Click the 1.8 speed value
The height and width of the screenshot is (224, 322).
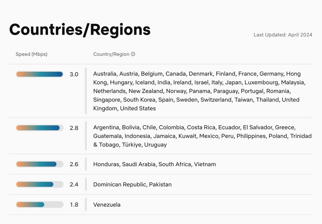tap(74, 204)
